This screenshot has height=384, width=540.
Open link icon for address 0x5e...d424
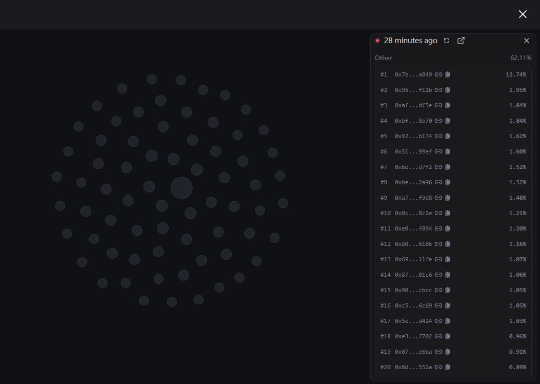pos(438,321)
